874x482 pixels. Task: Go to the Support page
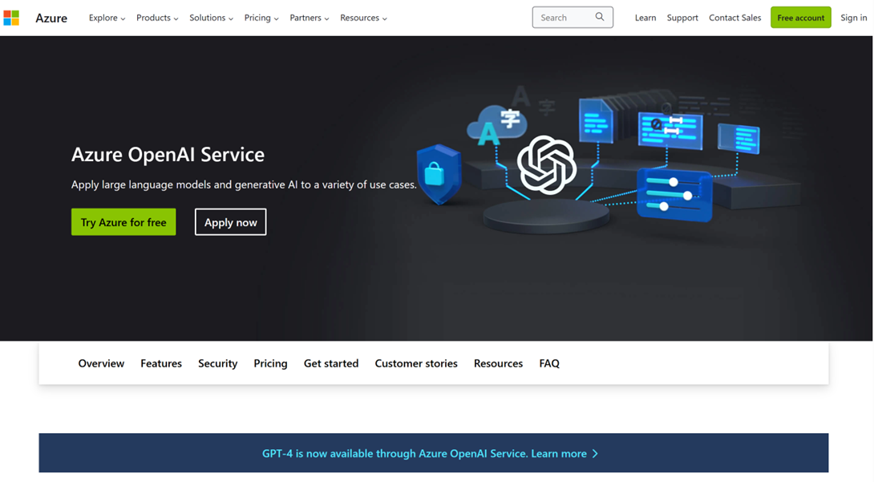(x=682, y=18)
